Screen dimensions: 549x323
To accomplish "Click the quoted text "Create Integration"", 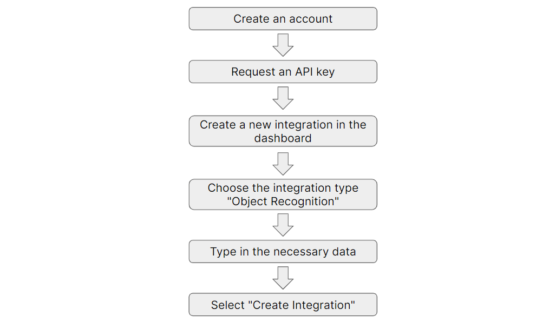I will 302,305.
